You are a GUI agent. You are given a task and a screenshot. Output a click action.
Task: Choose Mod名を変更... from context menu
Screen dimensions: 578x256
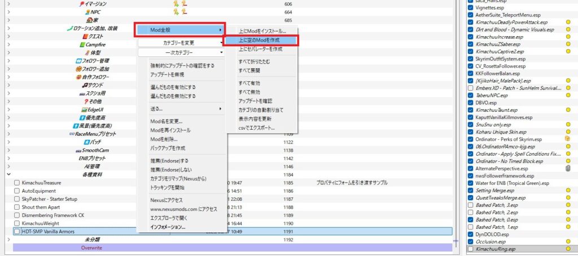166,121
